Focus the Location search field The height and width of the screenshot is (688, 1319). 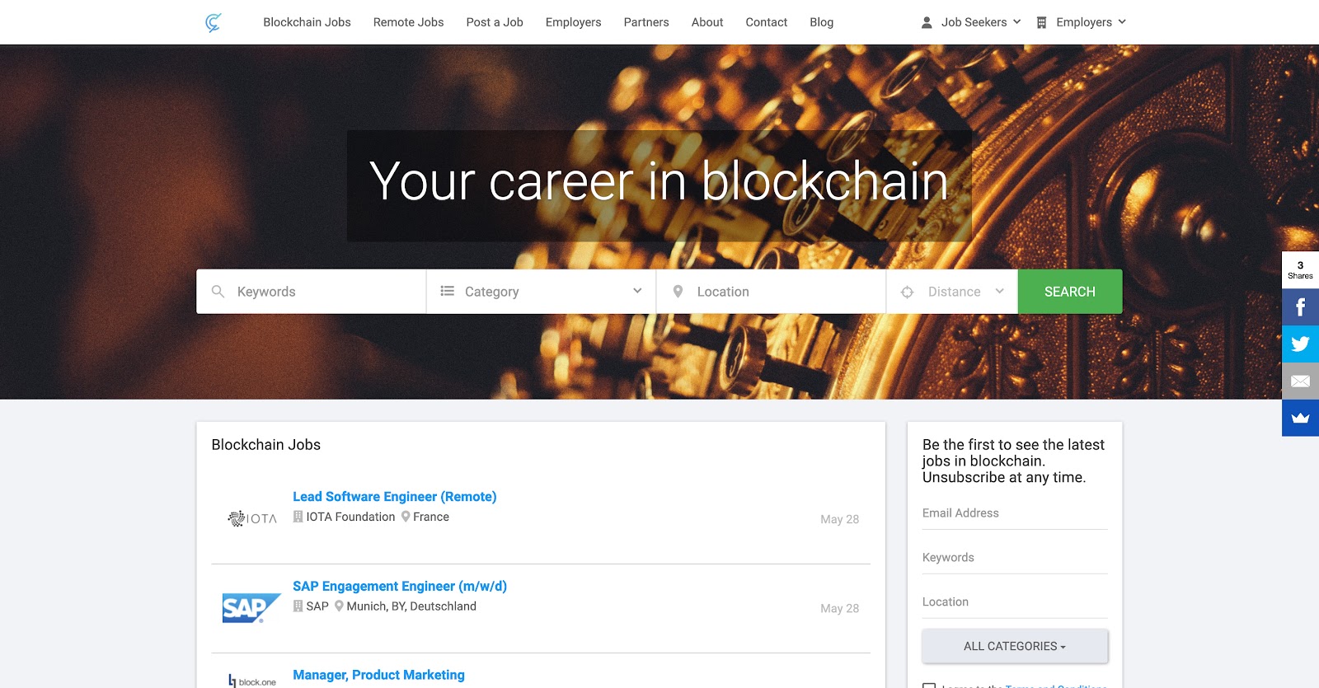coord(771,292)
